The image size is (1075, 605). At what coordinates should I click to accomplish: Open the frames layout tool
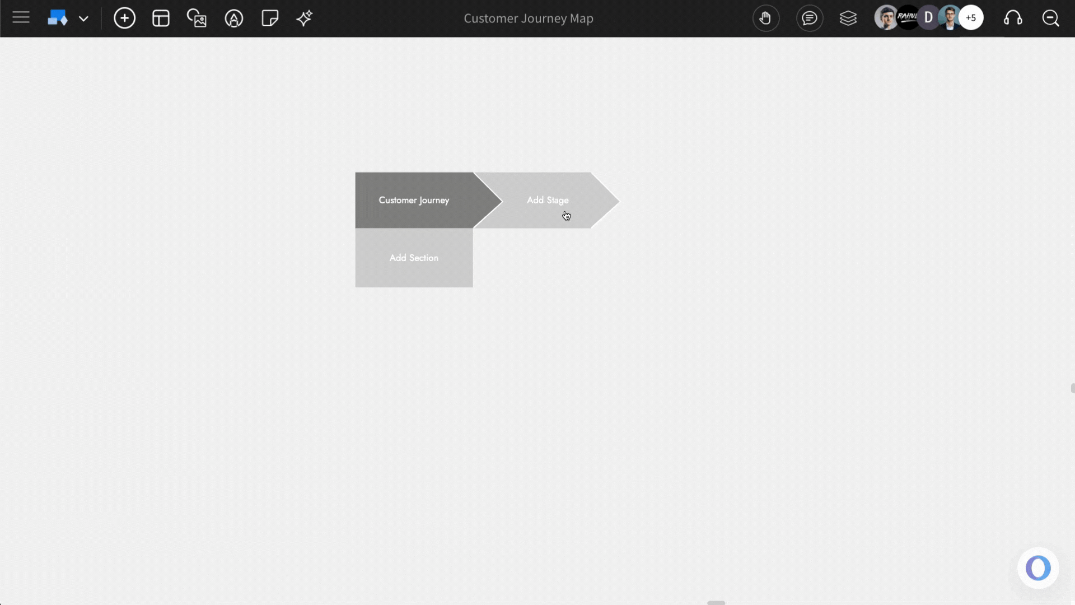pyautogui.click(x=161, y=18)
